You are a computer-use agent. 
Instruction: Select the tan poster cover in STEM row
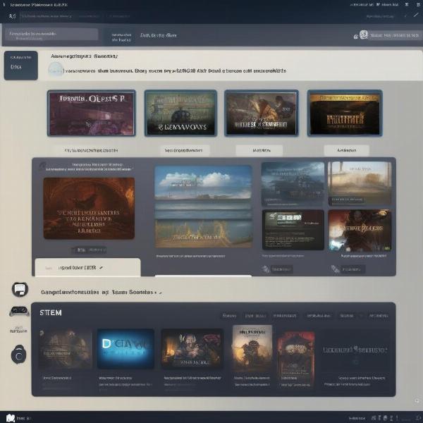pos(252,348)
